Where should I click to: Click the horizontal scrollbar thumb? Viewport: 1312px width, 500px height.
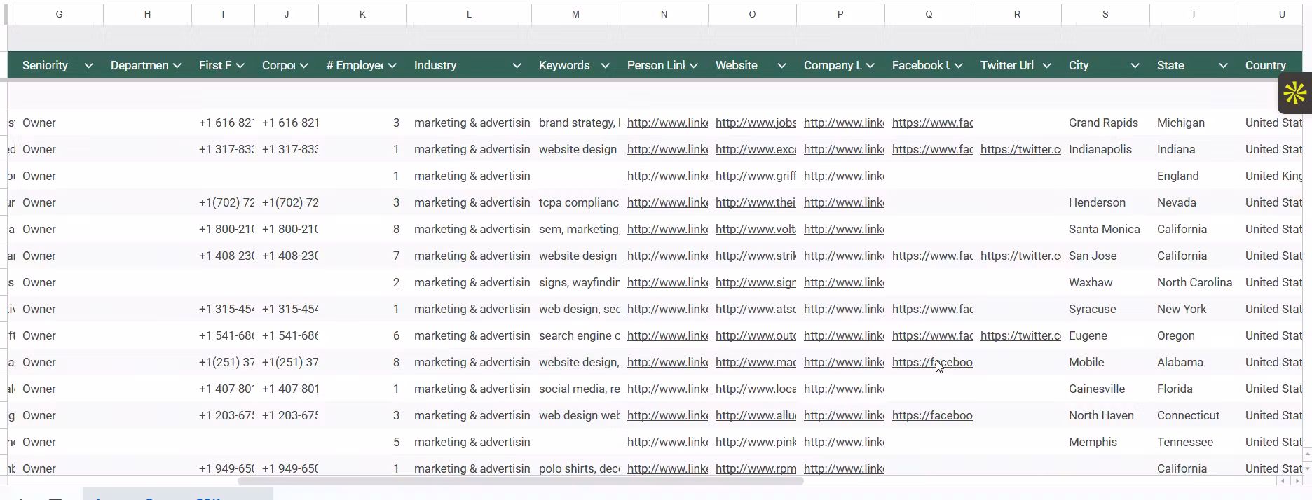[x=520, y=481]
